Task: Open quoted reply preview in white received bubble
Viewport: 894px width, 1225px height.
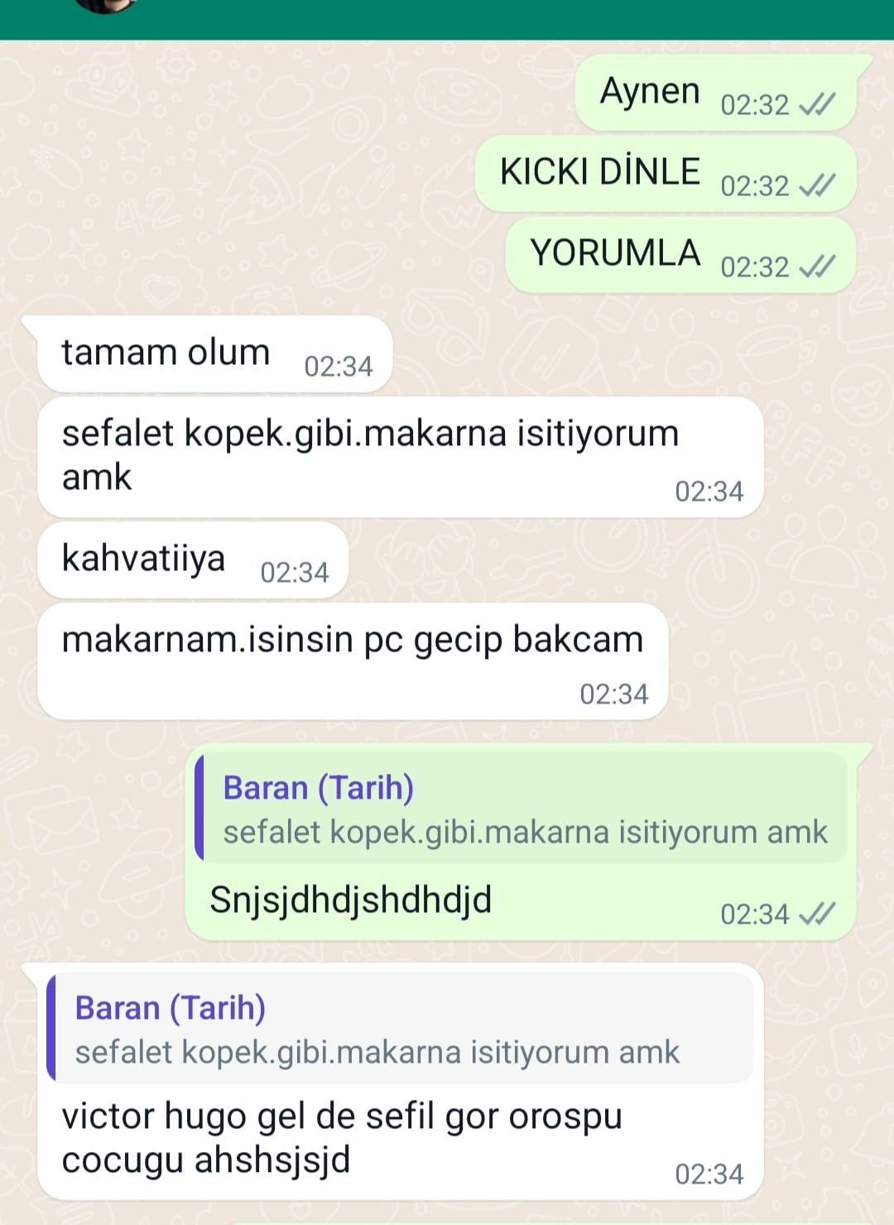Action: pyautogui.click(x=401, y=1028)
